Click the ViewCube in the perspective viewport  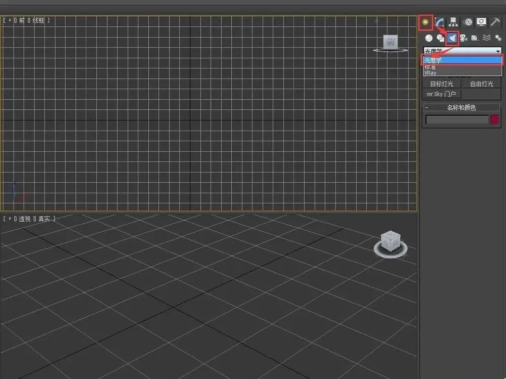click(x=391, y=241)
